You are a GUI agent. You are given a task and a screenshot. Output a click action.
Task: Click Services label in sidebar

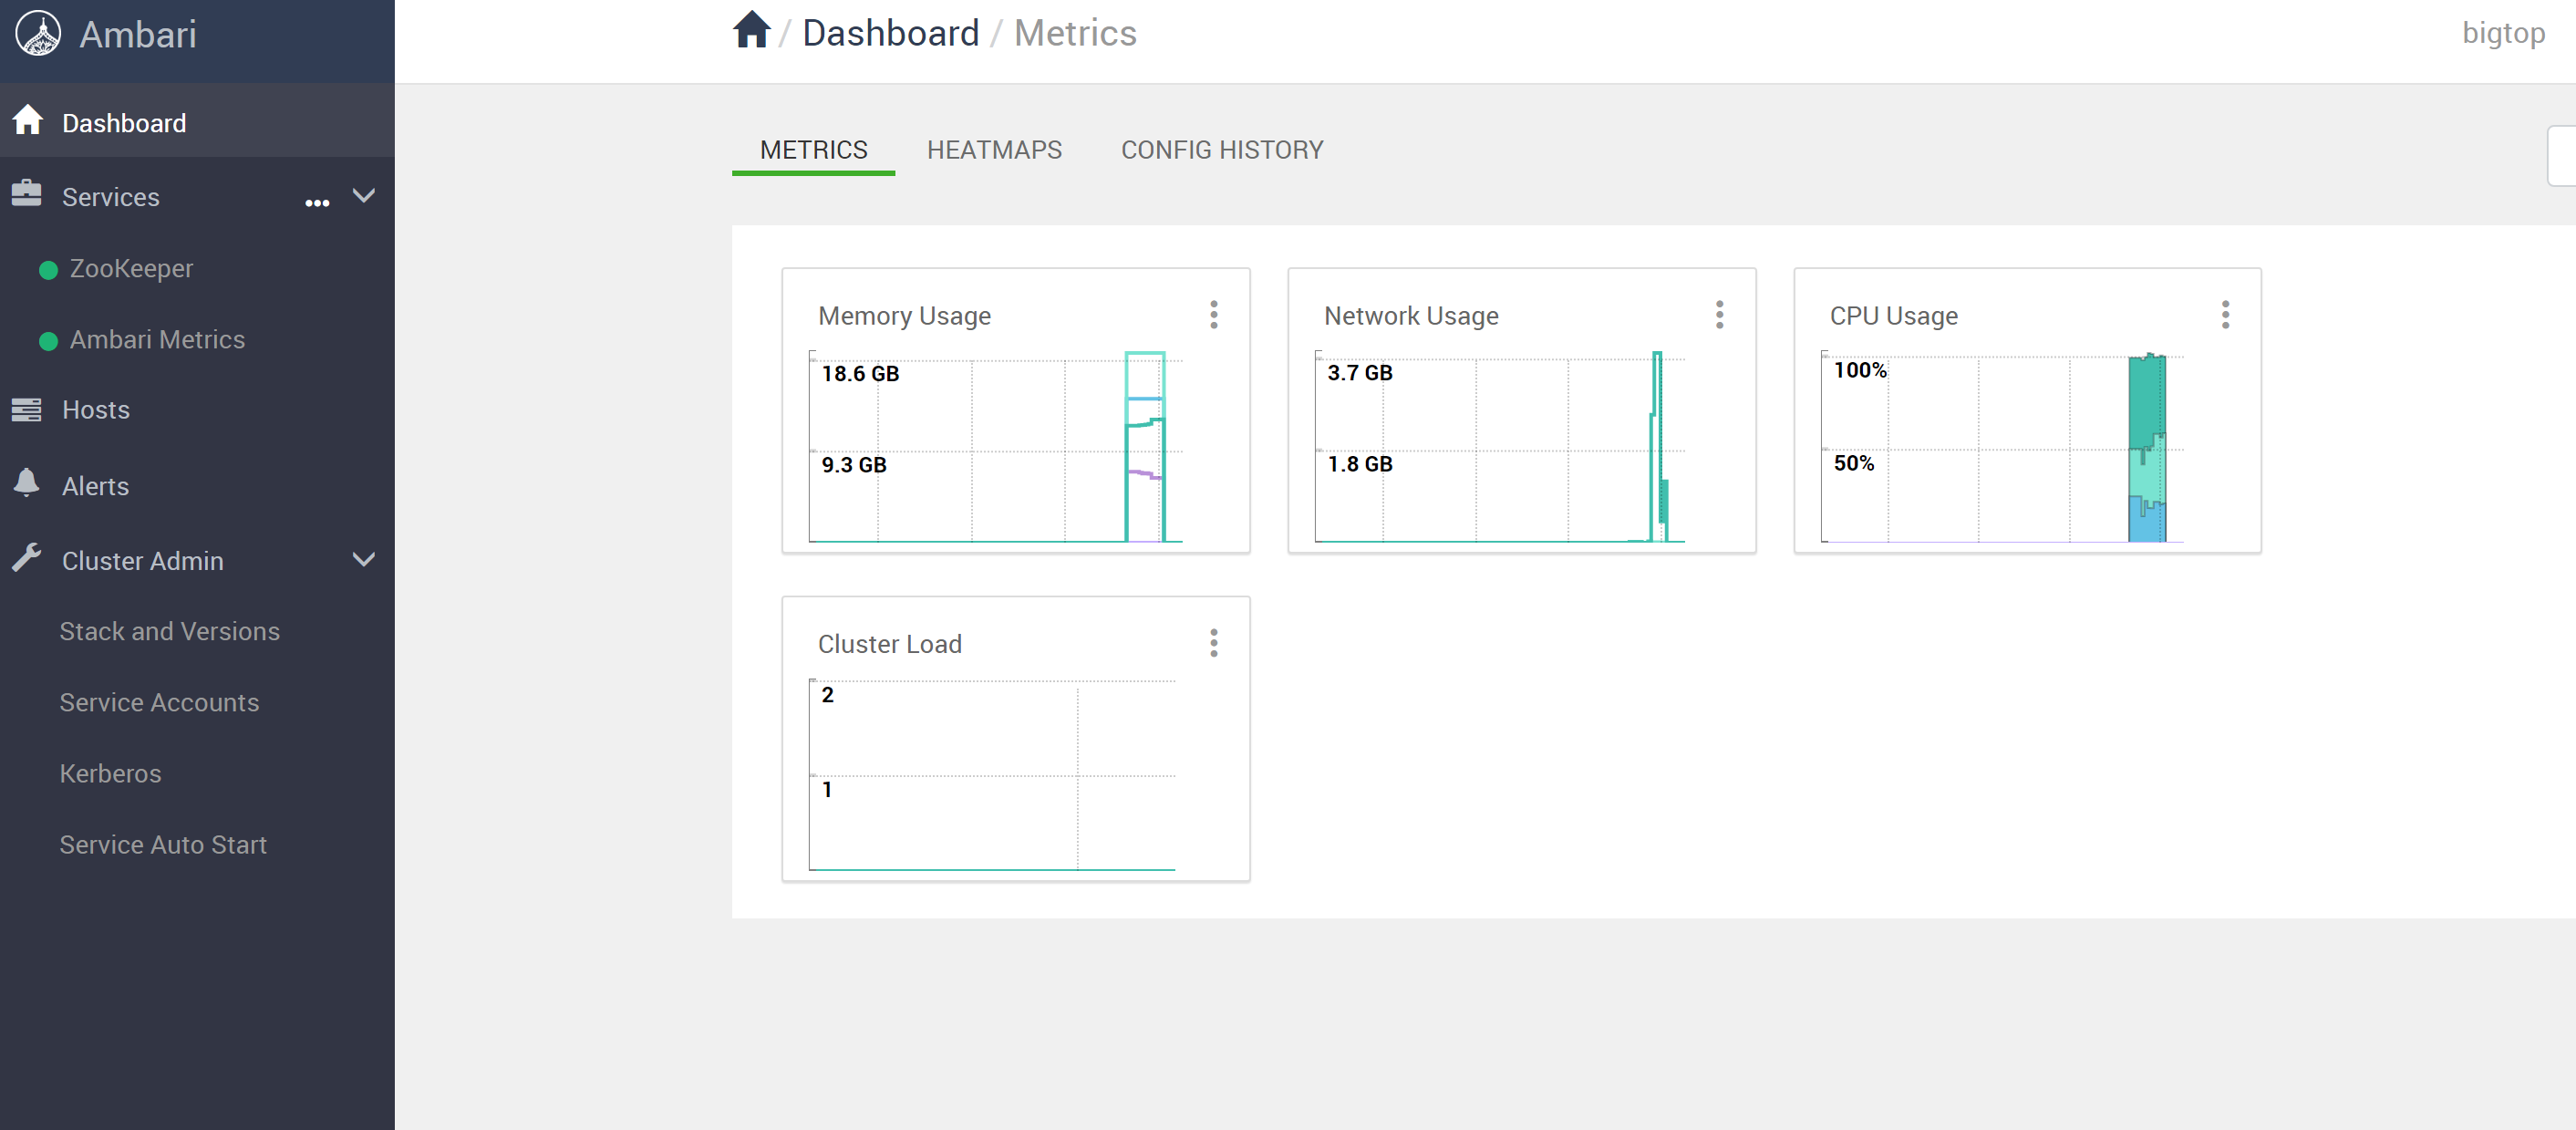coord(110,197)
